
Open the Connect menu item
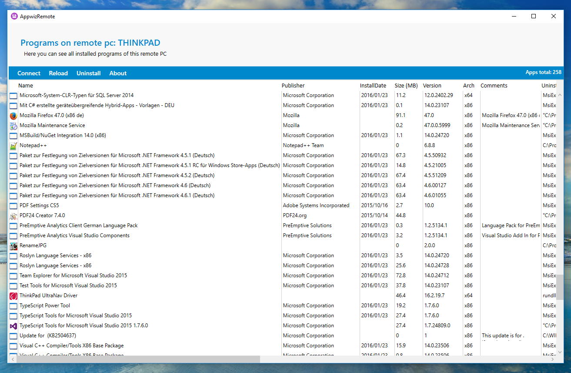[29, 73]
